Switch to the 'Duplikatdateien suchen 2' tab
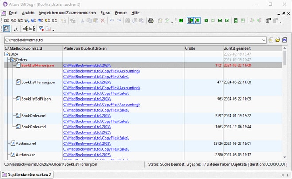Screen dimensions: 292x179 (29, 175)
